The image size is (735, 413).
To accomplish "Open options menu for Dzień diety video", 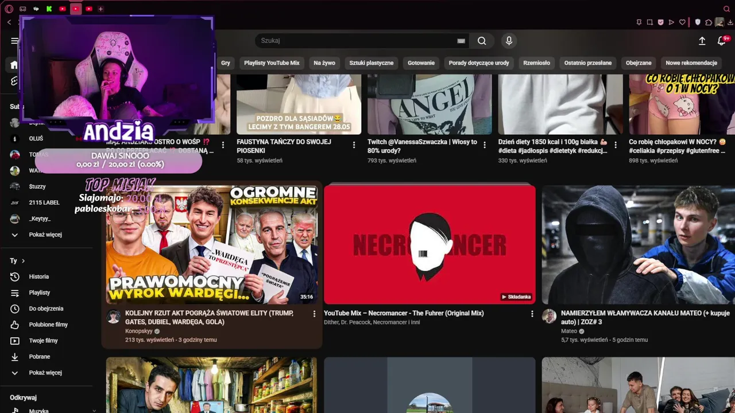I will tap(616, 145).
